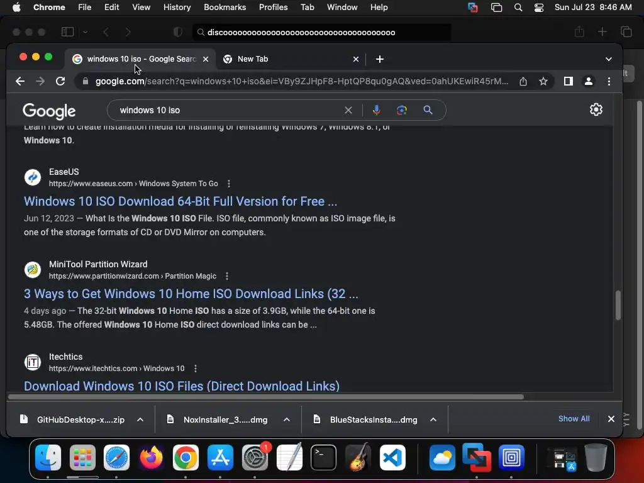
Task: Start voice search with the microphone icon
Action: (376, 110)
